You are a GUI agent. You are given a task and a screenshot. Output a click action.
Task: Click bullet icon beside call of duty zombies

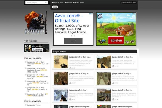[x=26, y=62]
